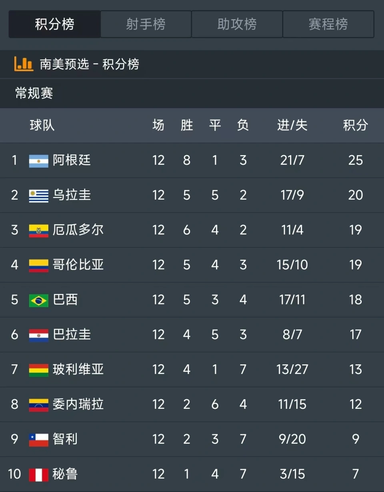This screenshot has width=384, height=492.
Task: Click the Brazil flag icon
Action: (38, 300)
